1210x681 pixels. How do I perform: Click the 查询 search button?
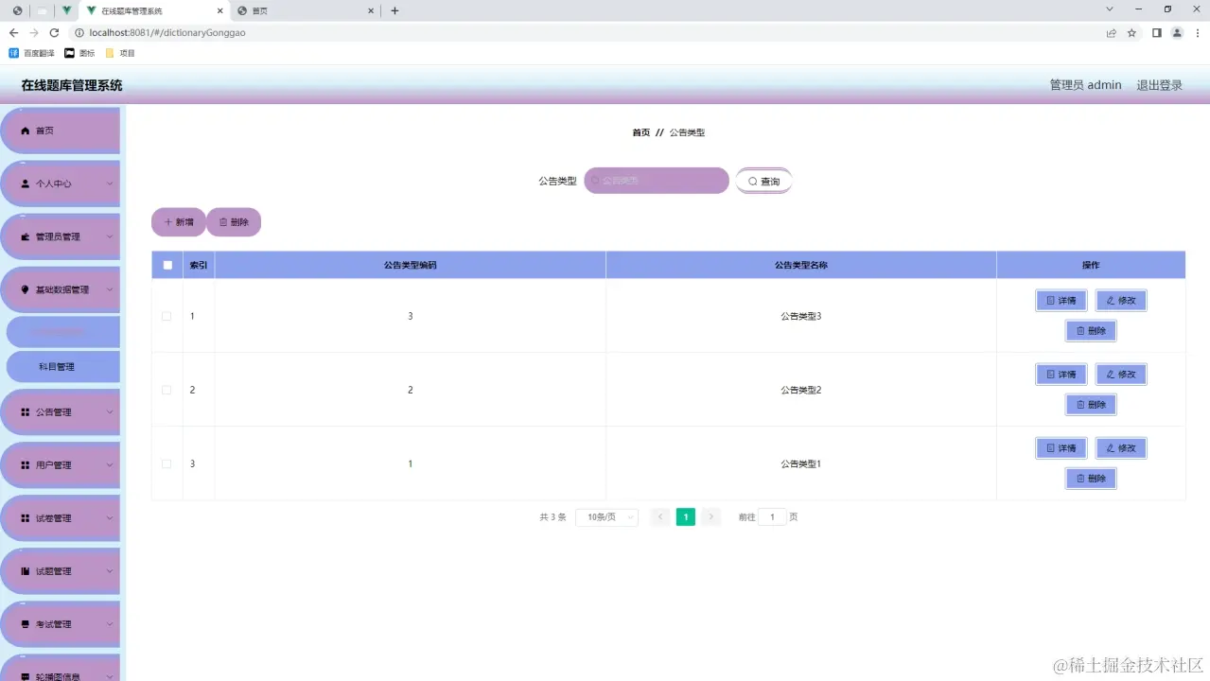coord(763,181)
